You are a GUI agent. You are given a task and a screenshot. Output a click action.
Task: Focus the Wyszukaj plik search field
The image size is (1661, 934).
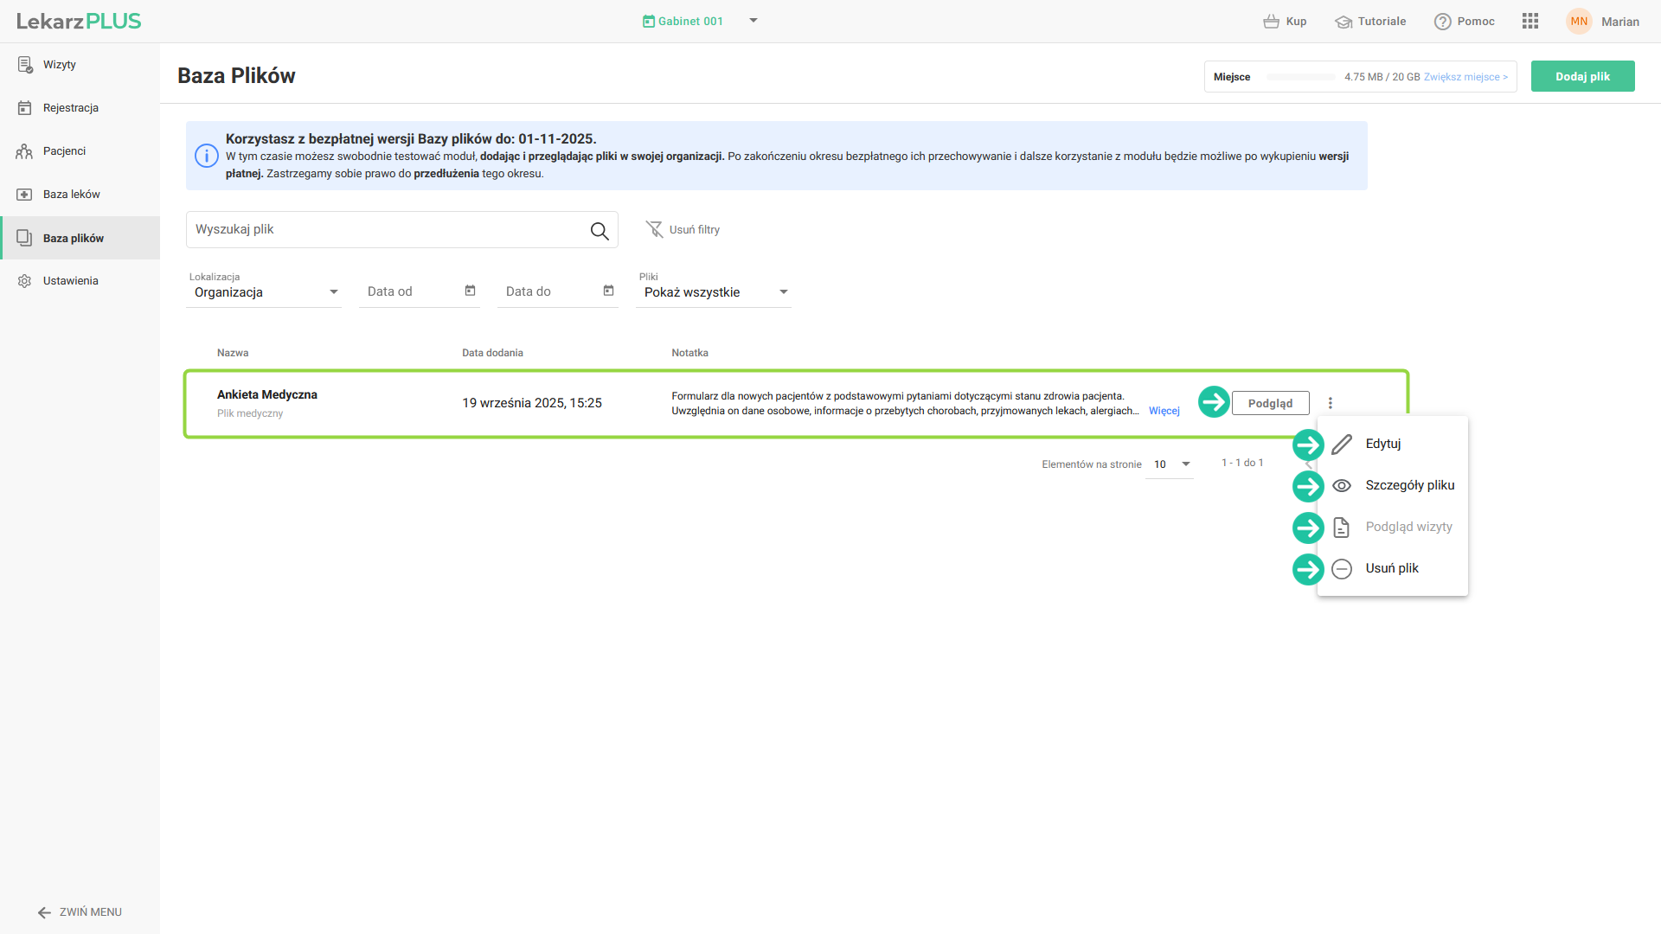[x=385, y=229]
